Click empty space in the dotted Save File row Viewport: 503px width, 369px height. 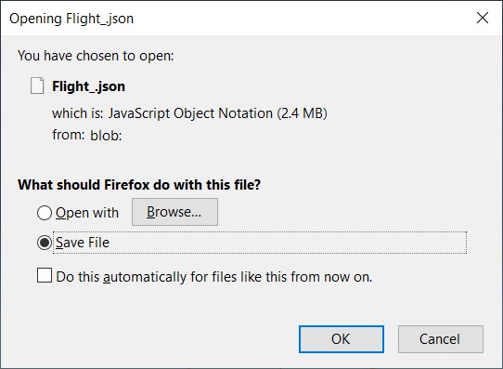[x=289, y=243]
